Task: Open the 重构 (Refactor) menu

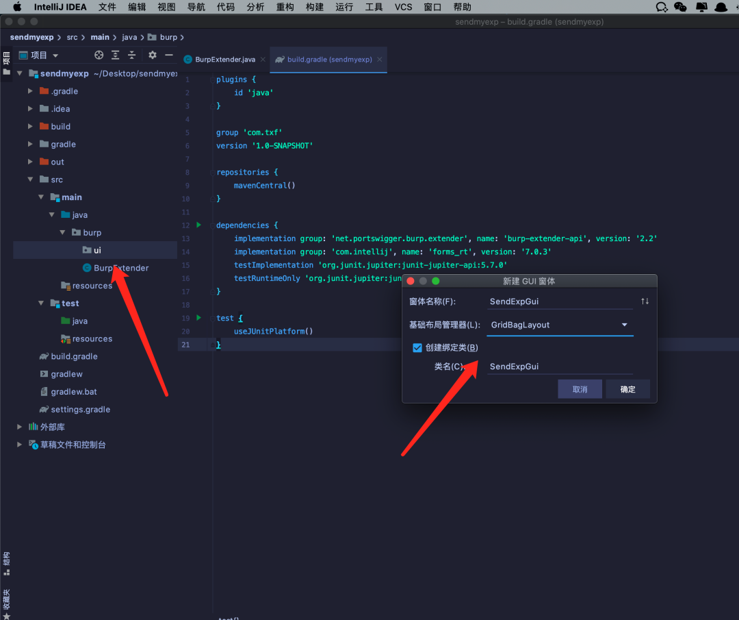Action: coord(285,7)
